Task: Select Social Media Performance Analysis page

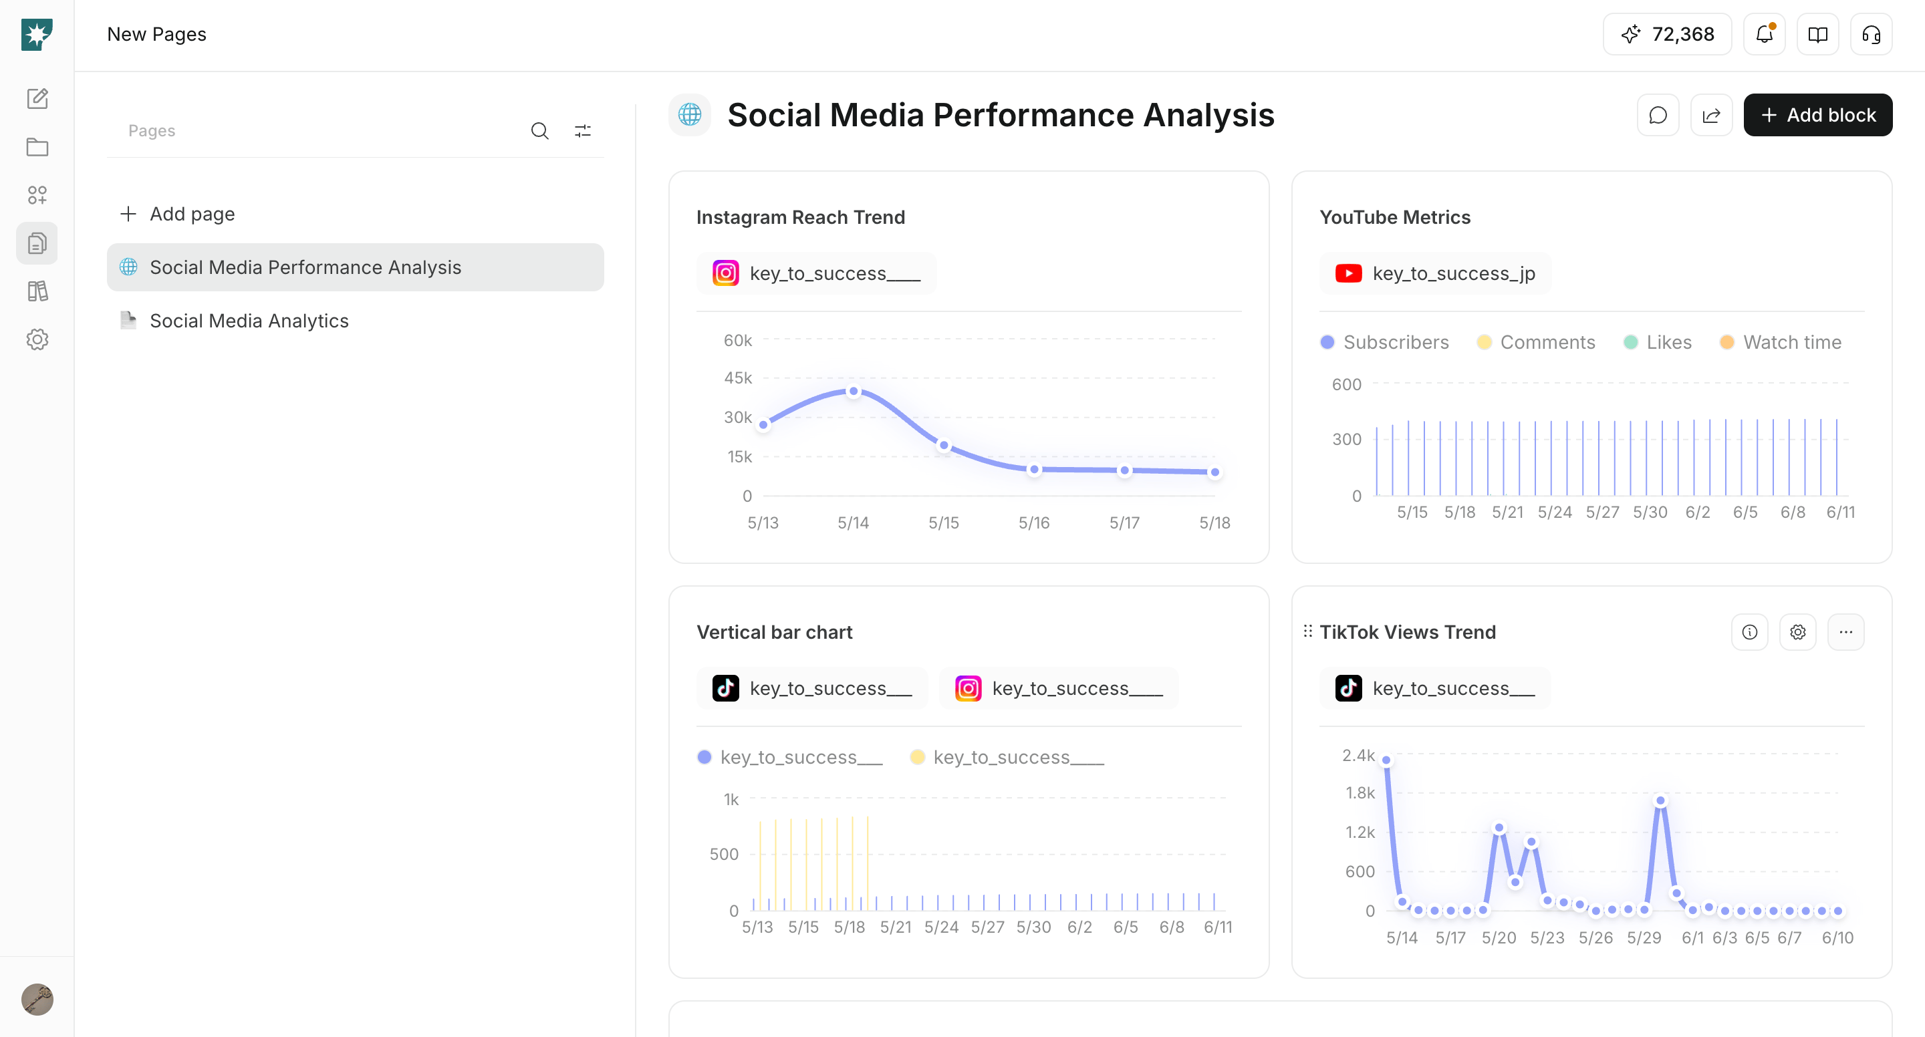Action: tap(355, 267)
